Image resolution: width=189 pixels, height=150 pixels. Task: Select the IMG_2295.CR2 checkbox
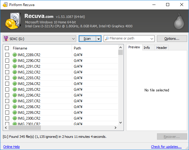(x=7, y=89)
